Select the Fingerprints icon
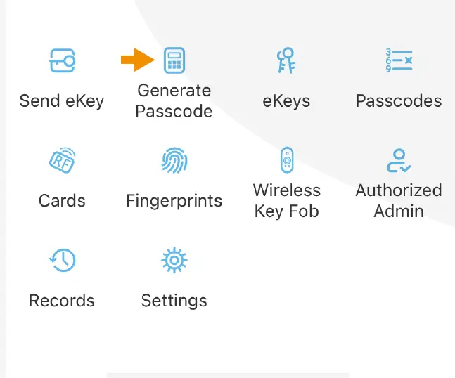Viewport: 455px width, 378px height. click(174, 161)
